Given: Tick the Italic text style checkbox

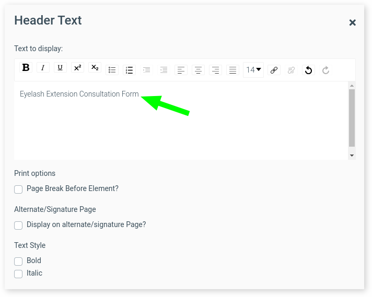Looking at the screenshot, I should 18,274.
